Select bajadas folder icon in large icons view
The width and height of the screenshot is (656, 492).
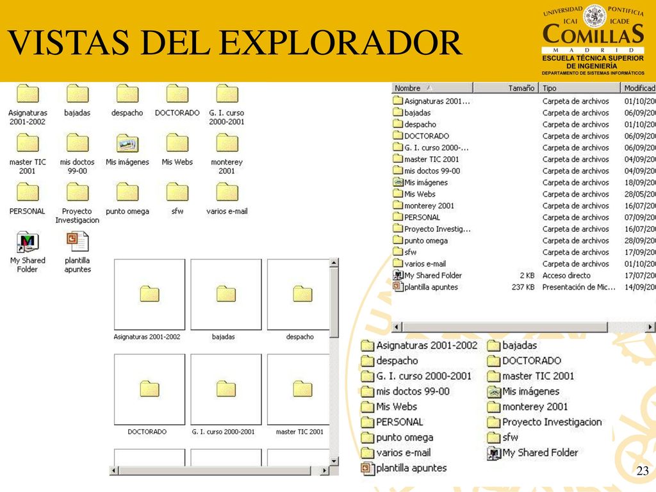pyautogui.click(x=78, y=94)
